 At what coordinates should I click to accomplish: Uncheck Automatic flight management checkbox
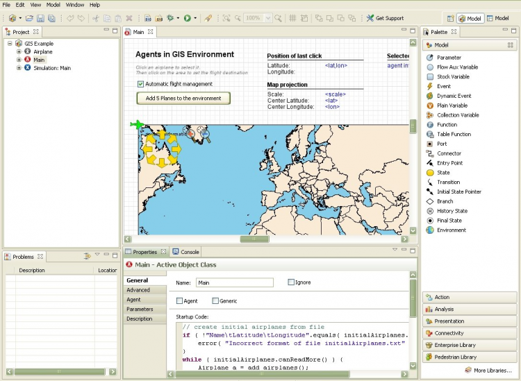[x=141, y=84]
